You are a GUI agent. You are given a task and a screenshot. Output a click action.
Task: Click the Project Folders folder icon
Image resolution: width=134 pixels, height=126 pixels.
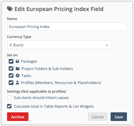17,69
